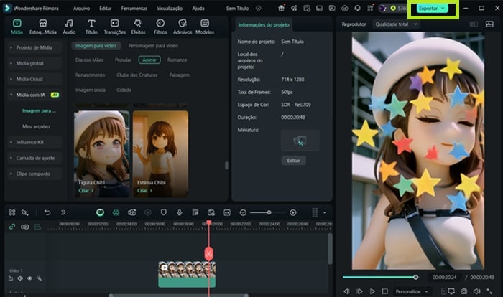The image size is (503, 297).
Task: Expand Clipe composto in sidebar
Action: [34, 174]
